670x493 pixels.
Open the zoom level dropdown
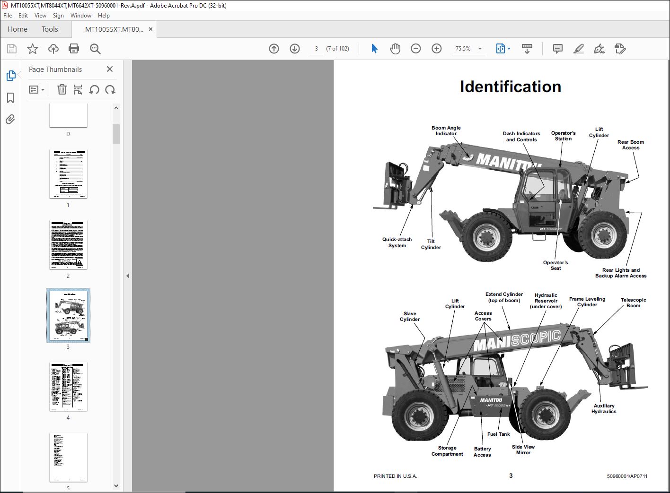click(480, 49)
